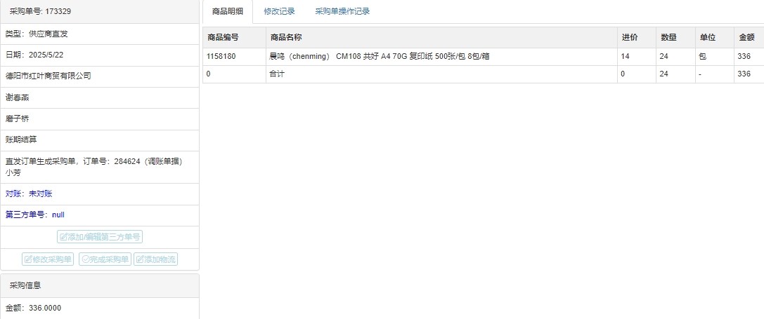The width and height of the screenshot is (764, 319).
Task: Click the 账期结算 row
Action: pos(100,140)
